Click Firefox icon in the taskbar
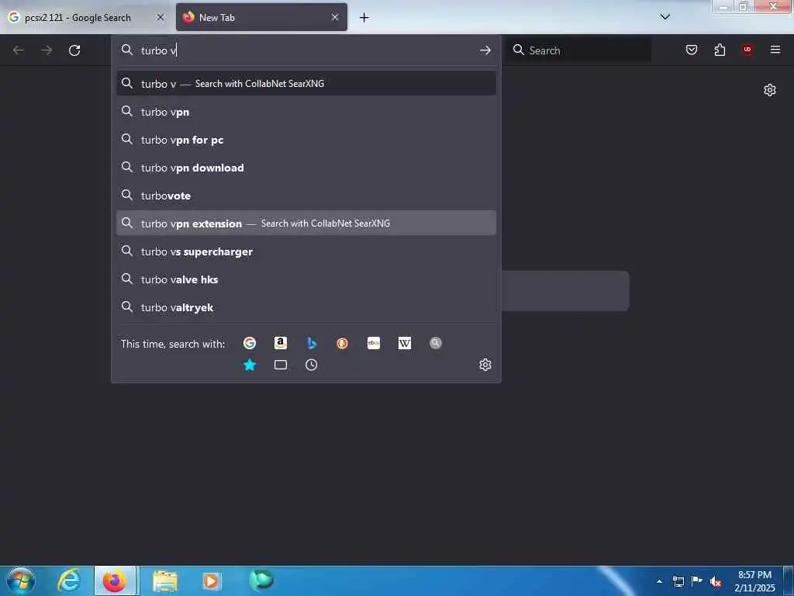The height and width of the screenshot is (596, 794). point(115,580)
